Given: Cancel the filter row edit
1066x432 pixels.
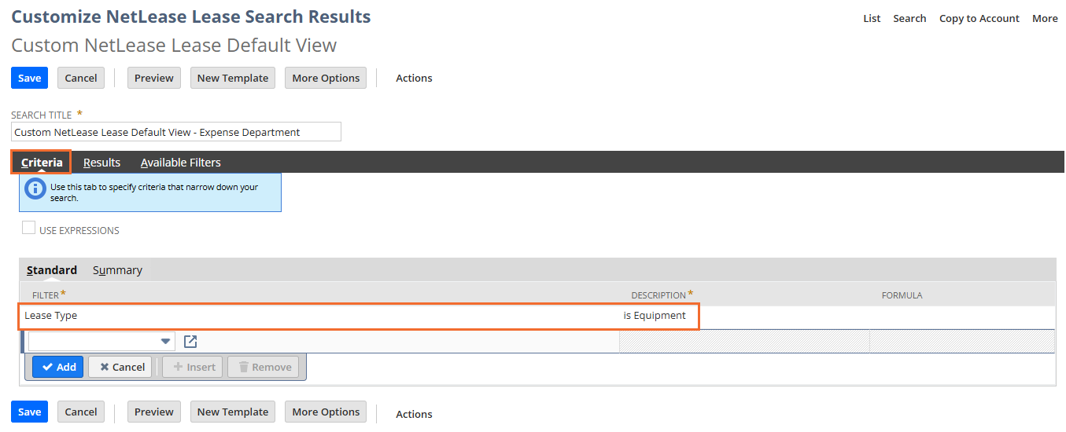Looking at the screenshot, I should point(122,367).
